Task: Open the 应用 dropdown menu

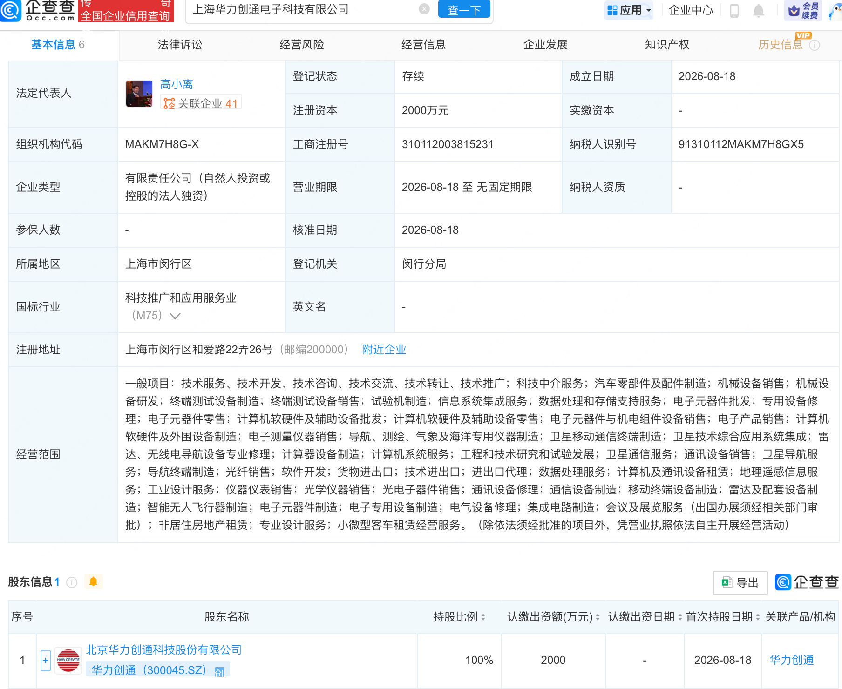Action: pyautogui.click(x=629, y=10)
